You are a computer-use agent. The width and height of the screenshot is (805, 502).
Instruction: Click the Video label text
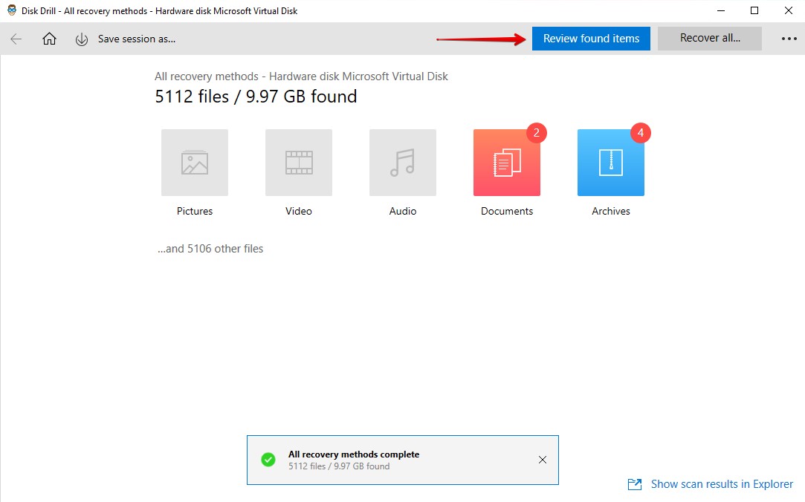pyautogui.click(x=299, y=211)
